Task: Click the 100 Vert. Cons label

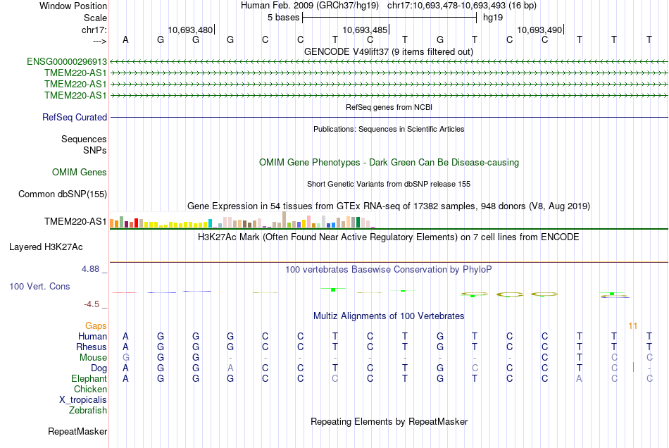Action: [x=39, y=286]
